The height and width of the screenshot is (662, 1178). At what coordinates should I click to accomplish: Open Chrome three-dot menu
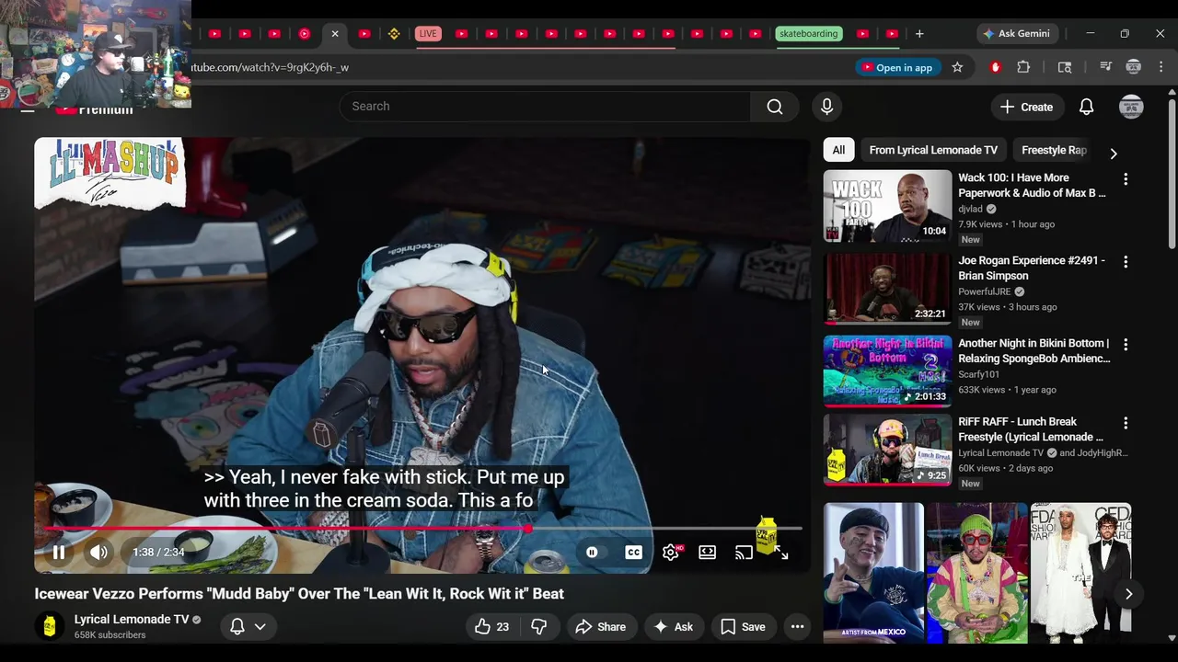point(1161,67)
